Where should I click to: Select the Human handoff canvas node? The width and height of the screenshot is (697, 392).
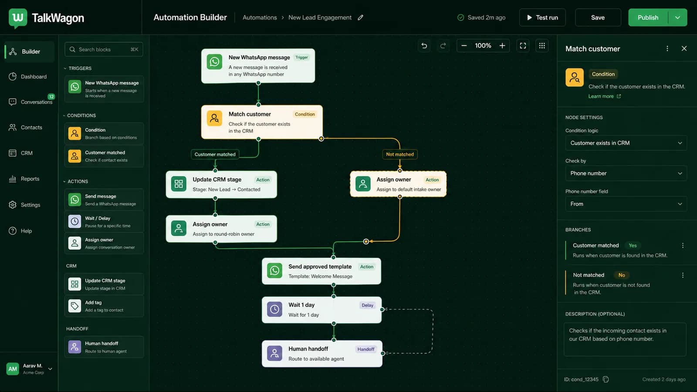coord(322,354)
